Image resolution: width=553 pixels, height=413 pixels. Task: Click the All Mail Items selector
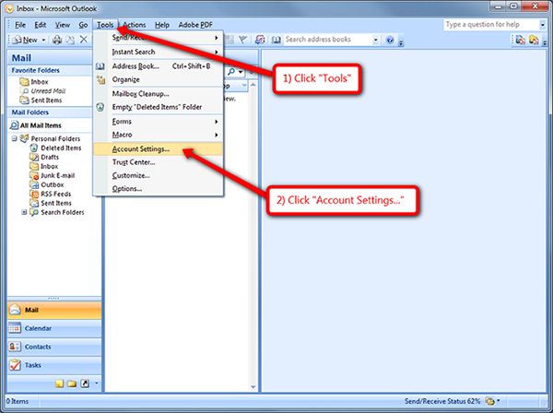(x=36, y=125)
